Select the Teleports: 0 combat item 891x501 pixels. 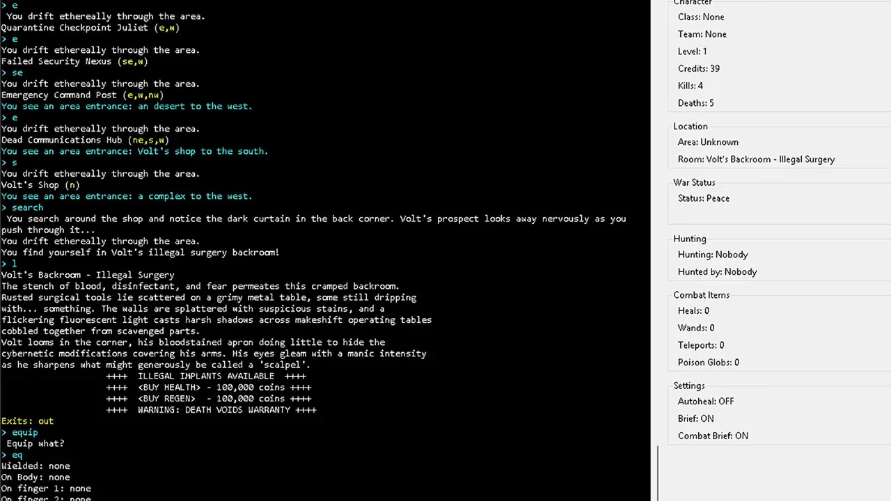click(701, 345)
